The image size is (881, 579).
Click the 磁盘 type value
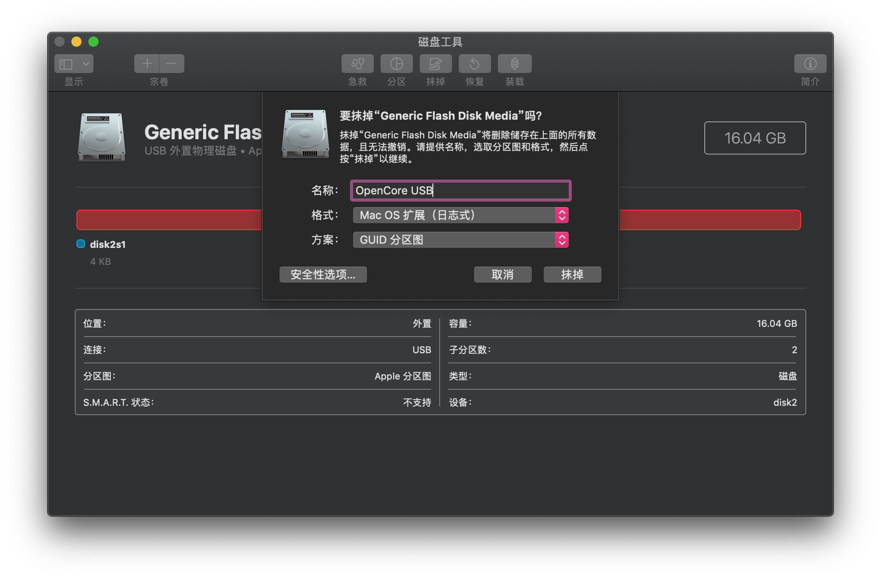[x=788, y=376]
